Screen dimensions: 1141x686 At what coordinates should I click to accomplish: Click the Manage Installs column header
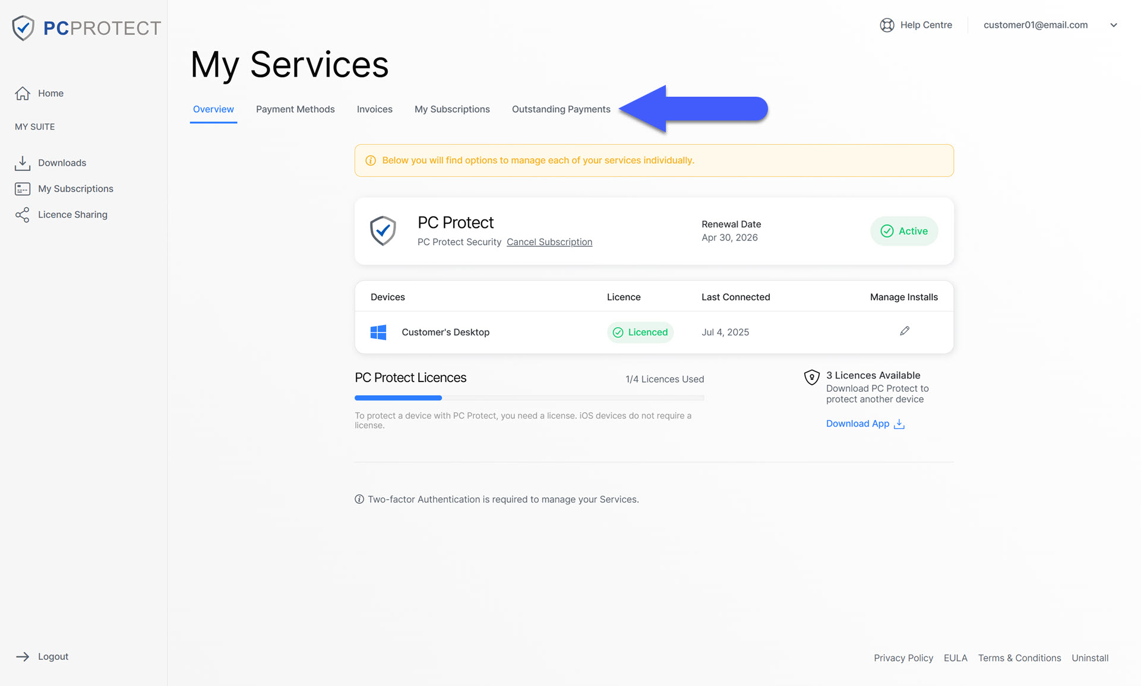(x=904, y=297)
